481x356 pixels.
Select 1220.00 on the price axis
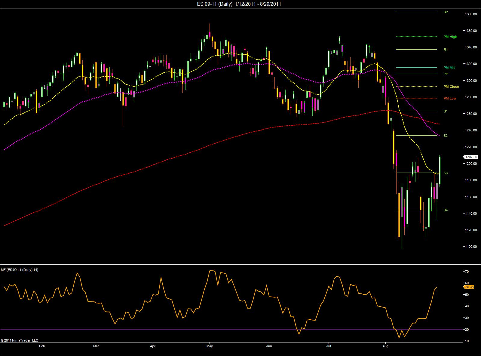click(471, 147)
